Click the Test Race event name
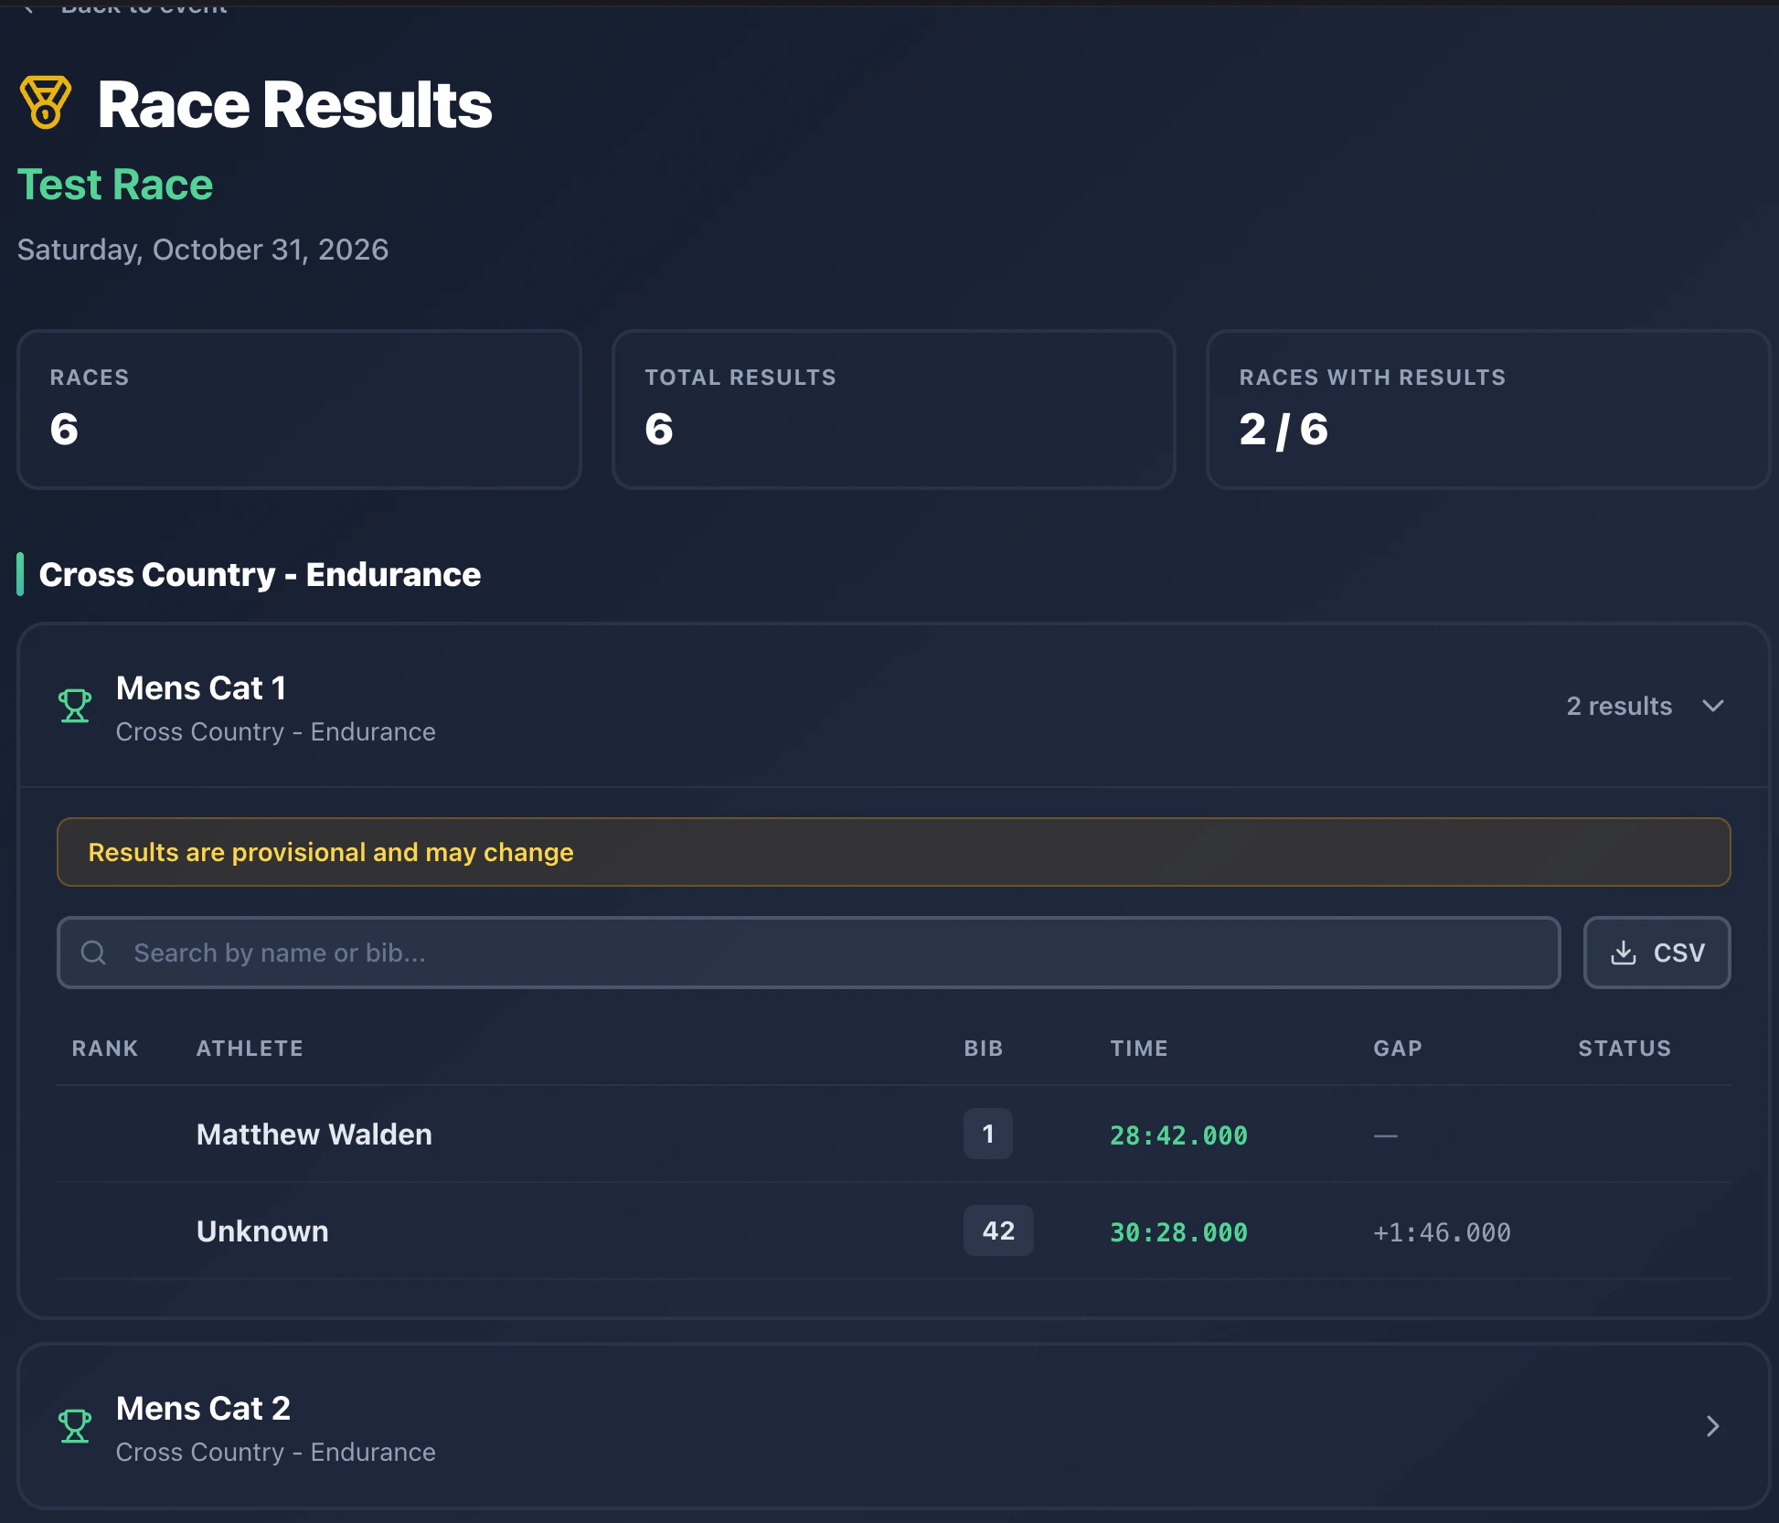 [115, 185]
